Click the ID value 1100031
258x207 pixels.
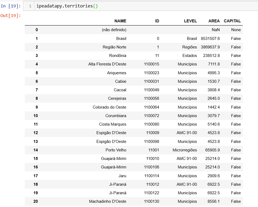click(152, 81)
